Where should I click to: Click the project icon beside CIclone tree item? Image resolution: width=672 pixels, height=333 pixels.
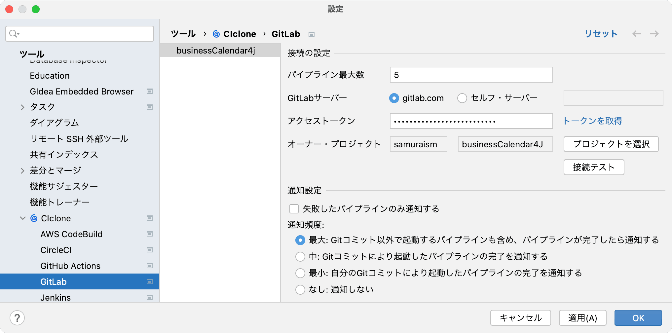click(150, 218)
